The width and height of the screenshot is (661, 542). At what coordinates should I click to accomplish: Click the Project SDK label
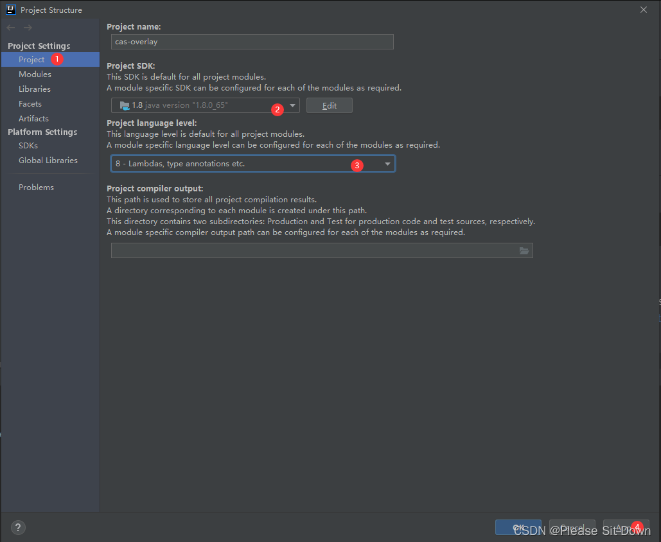(x=130, y=66)
